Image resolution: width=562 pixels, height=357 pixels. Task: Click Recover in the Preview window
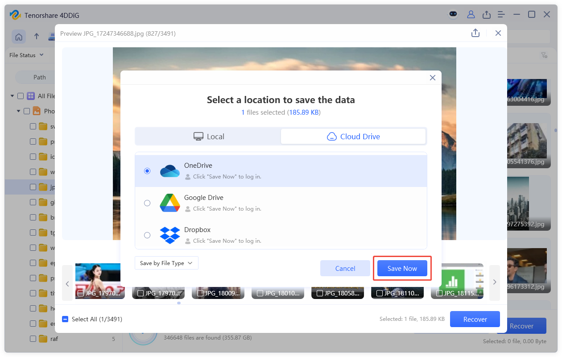point(475,319)
